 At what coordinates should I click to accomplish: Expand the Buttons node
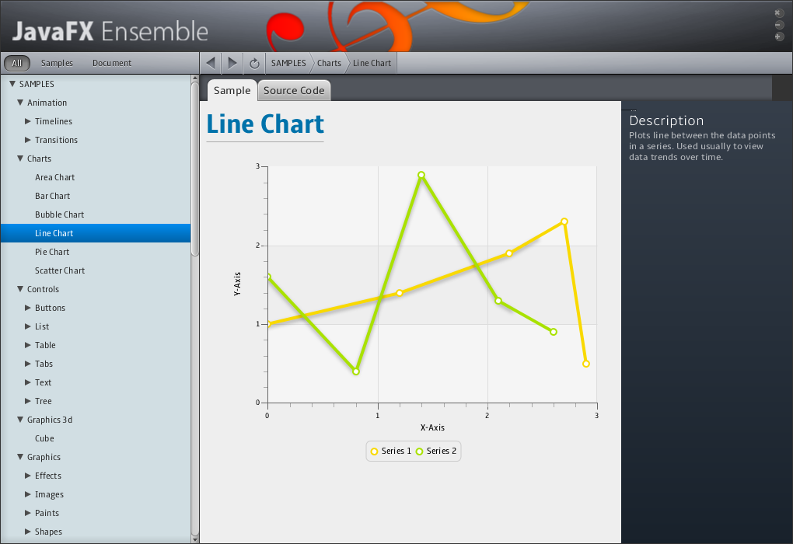(x=28, y=308)
